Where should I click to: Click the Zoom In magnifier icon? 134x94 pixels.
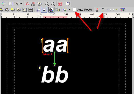(x=47, y=4)
